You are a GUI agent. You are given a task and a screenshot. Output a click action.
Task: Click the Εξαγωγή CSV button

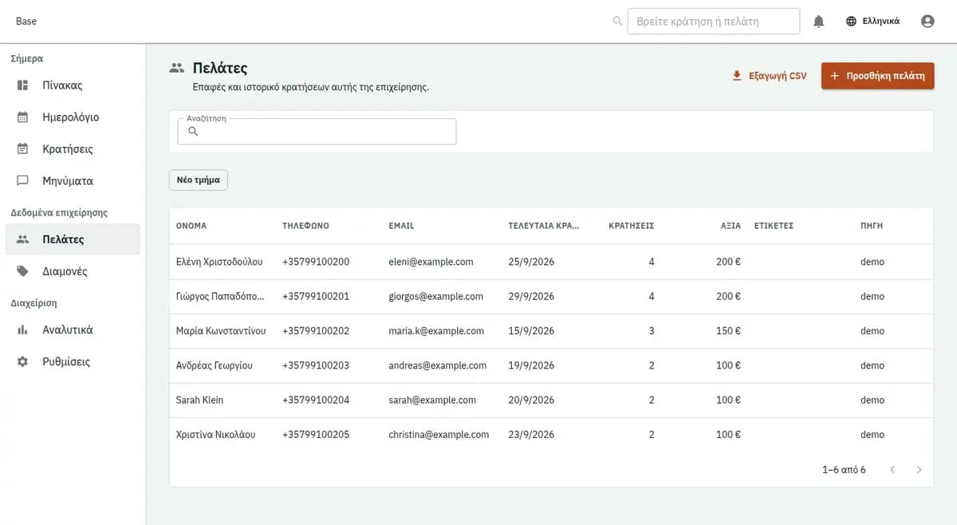click(770, 76)
